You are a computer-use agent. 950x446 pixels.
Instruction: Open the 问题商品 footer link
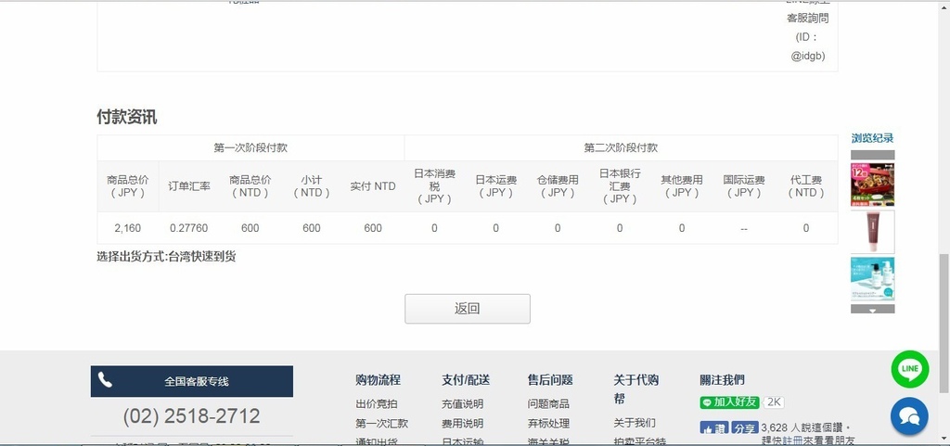click(x=548, y=403)
